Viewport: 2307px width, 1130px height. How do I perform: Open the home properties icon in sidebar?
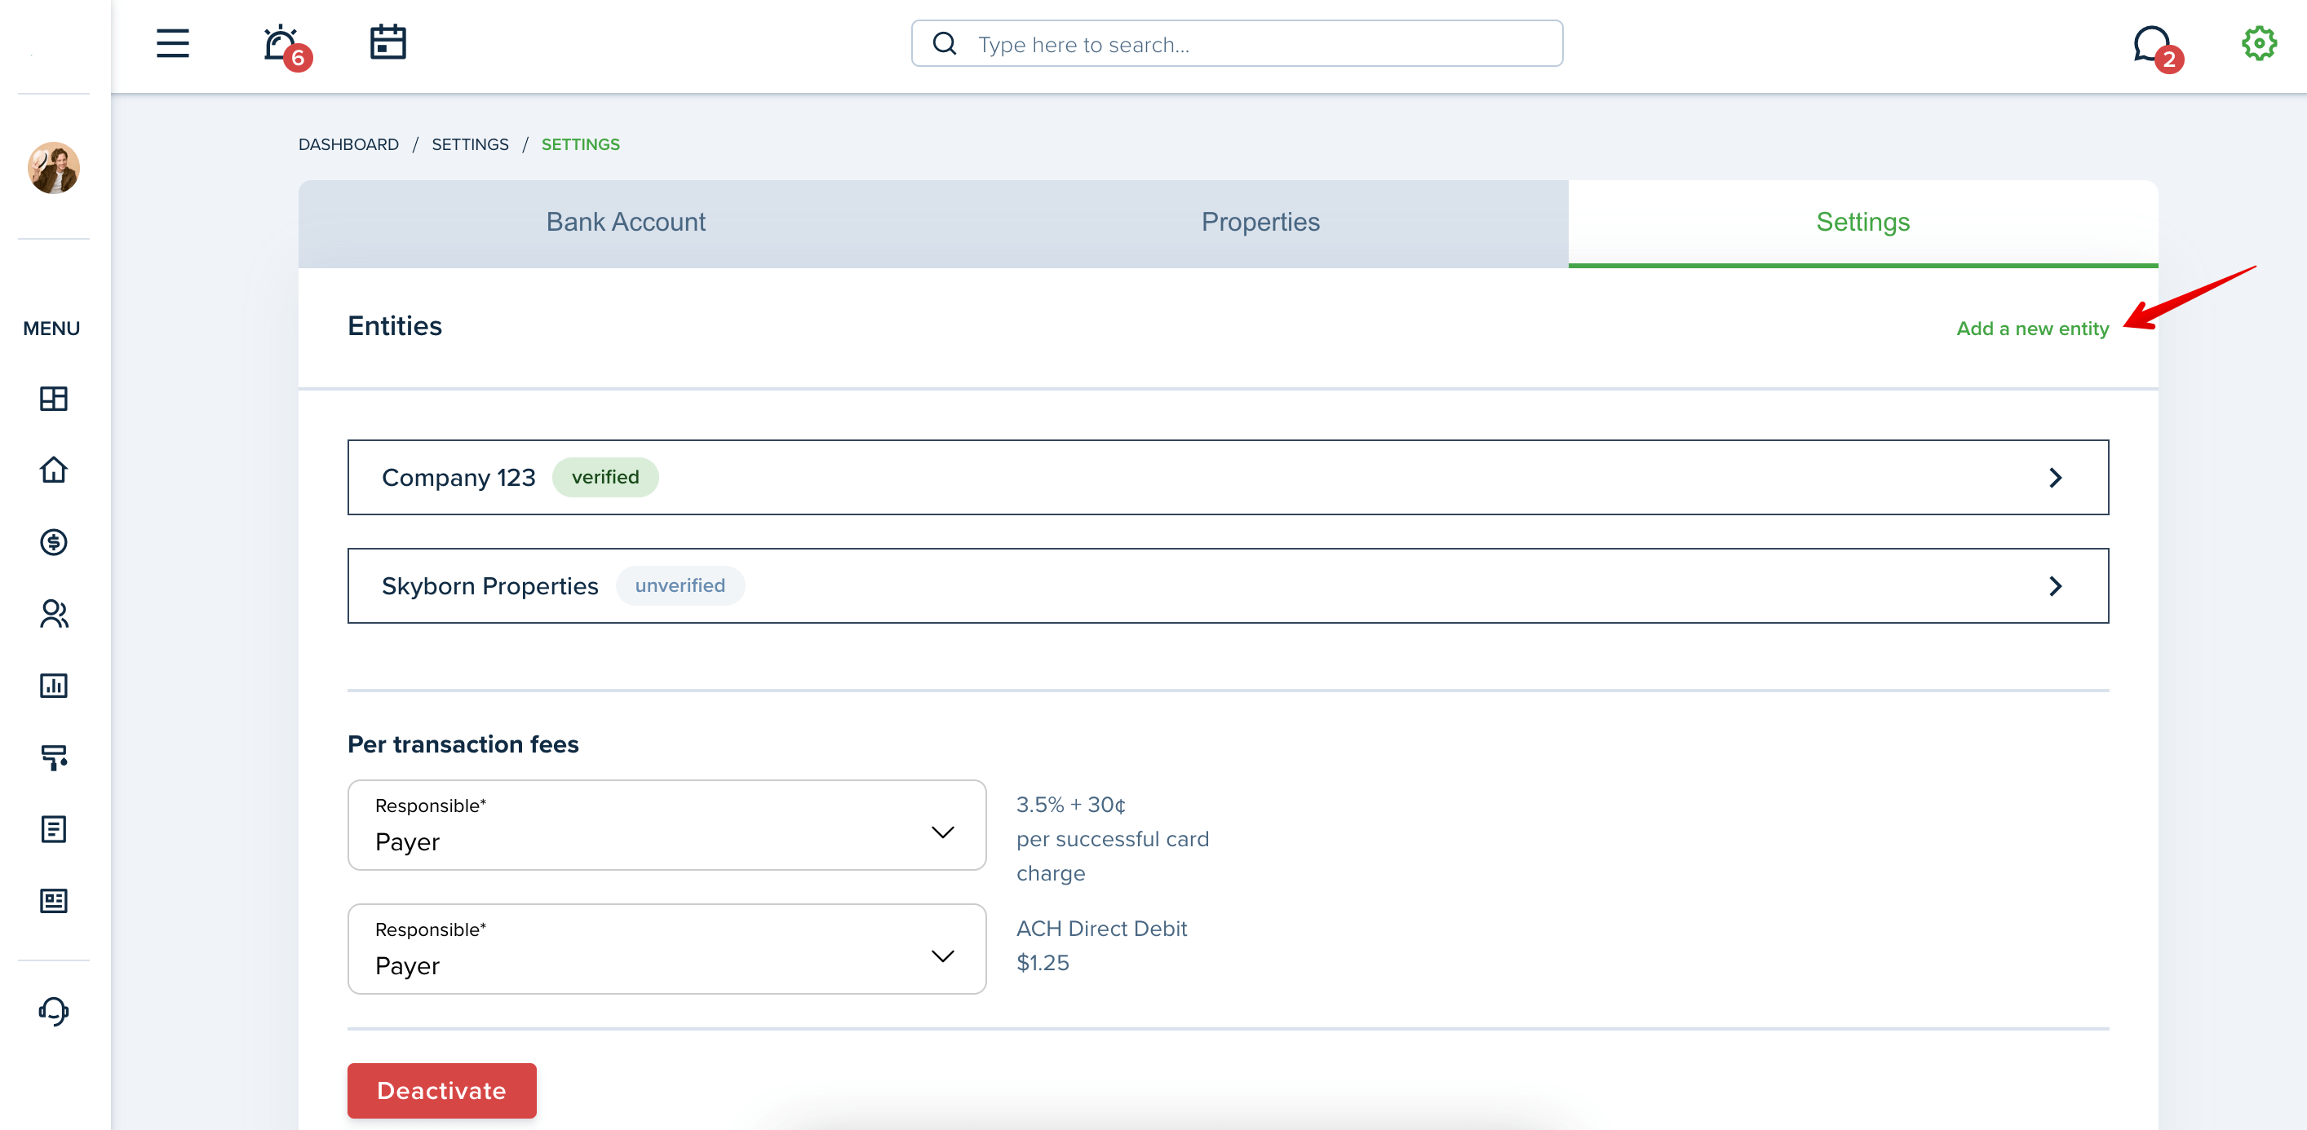(54, 470)
